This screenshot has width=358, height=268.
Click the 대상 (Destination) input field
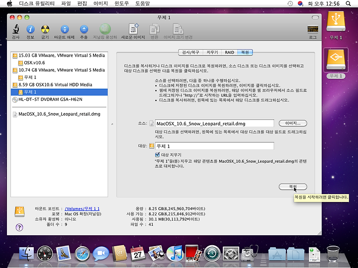214,146
